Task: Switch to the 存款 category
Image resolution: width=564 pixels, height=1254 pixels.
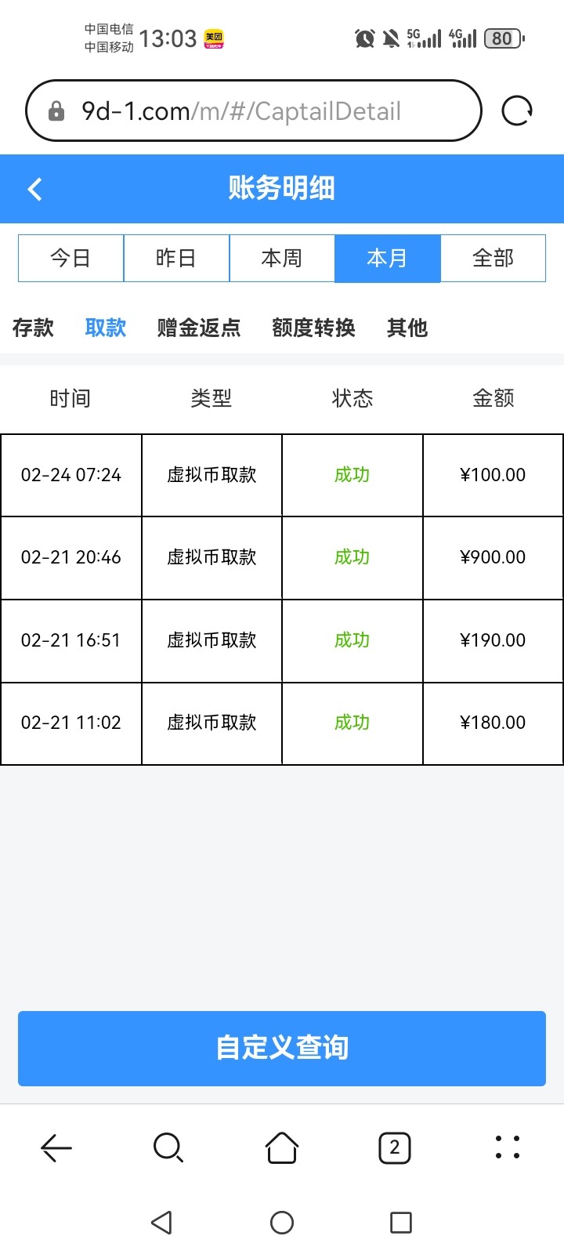Action: 33,328
